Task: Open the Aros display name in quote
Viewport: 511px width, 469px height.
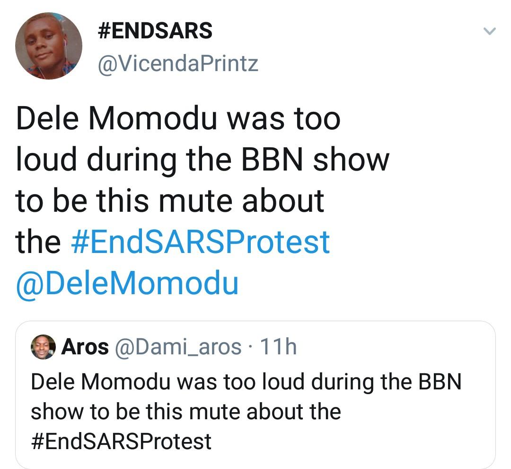Action: 85,347
